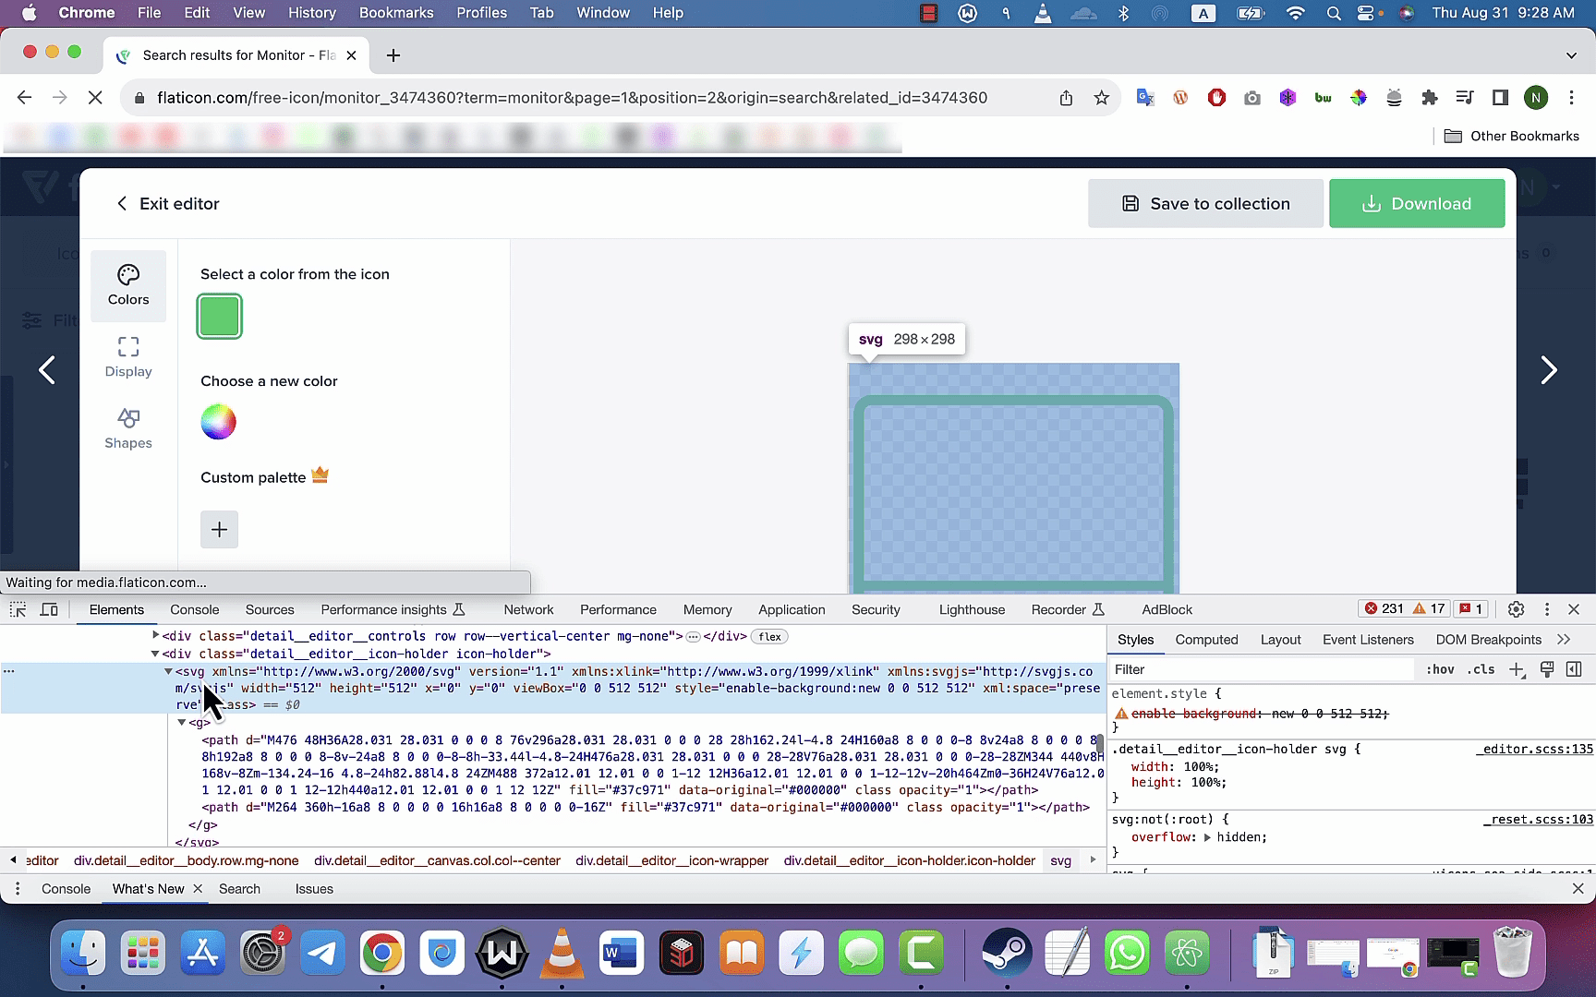Viewport: 1596px width, 997px height.
Task: Toggle .cls class editor
Action: coord(1481,669)
